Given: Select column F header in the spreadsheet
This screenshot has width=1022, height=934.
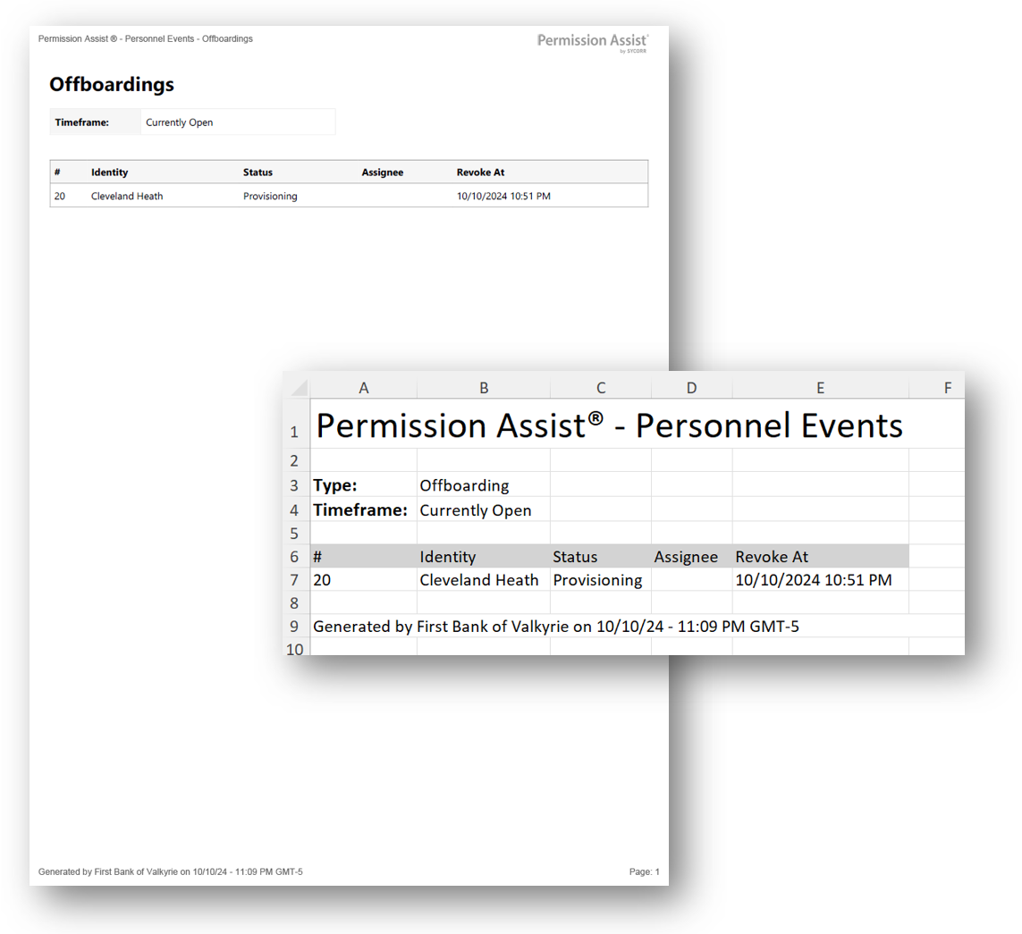Looking at the screenshot, I should [x=947, y=387].
